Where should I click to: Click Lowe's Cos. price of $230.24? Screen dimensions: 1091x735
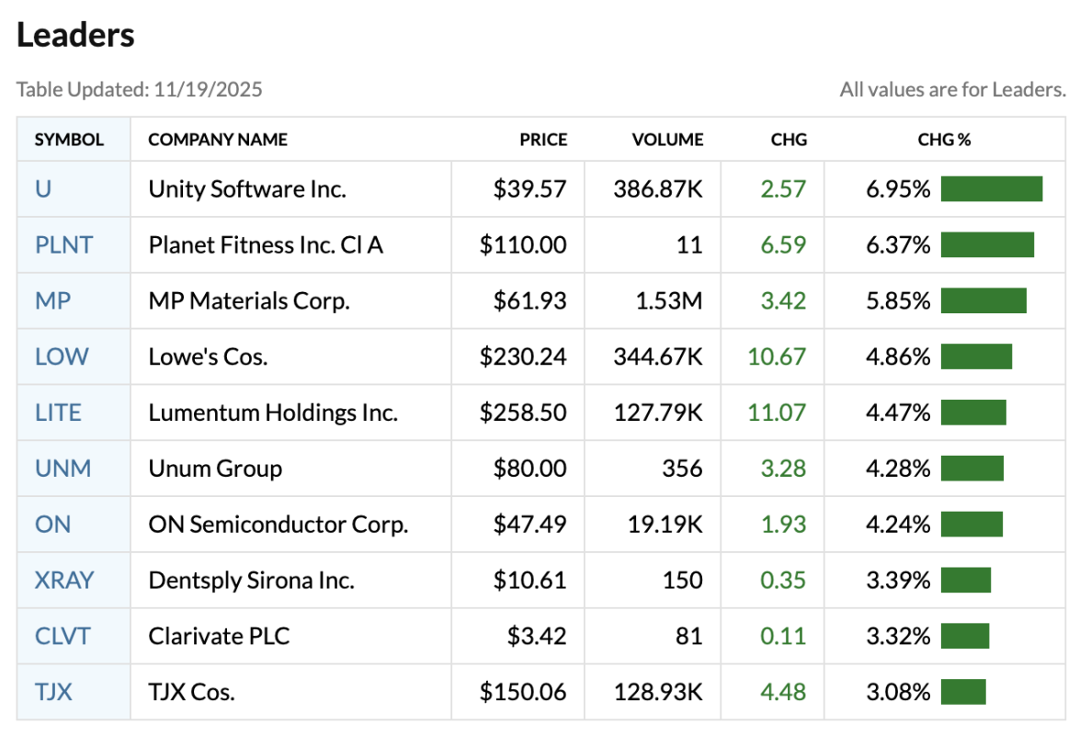523,356
